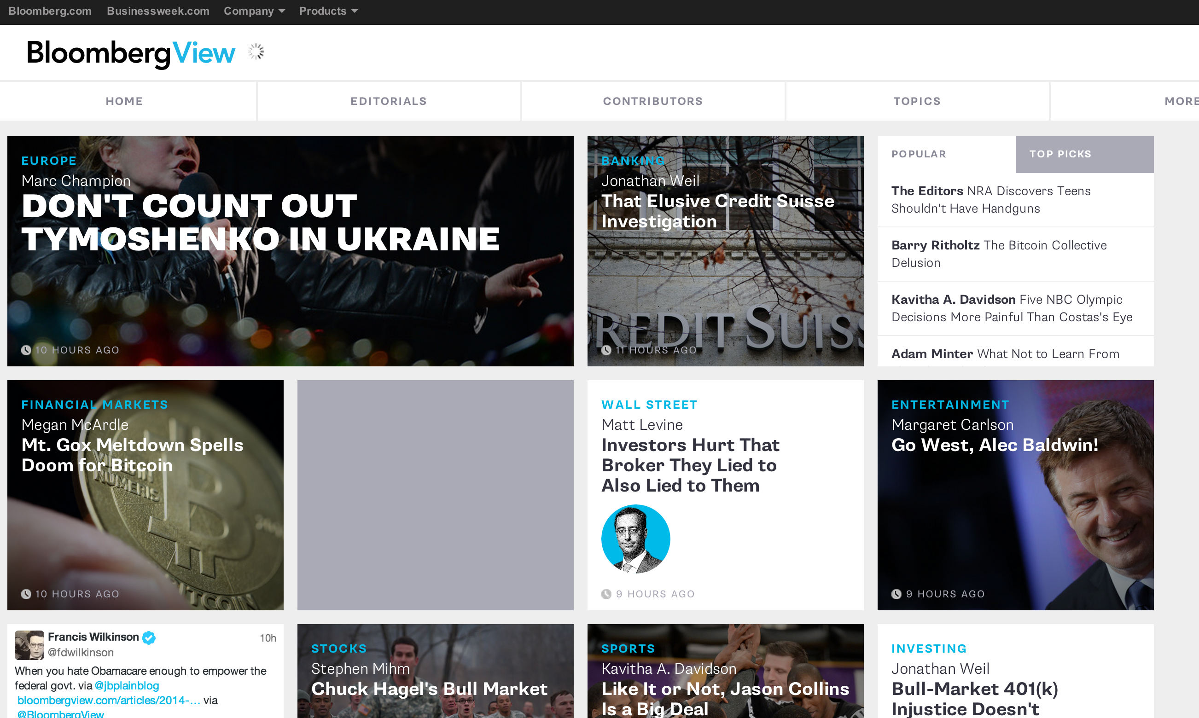Go to Businessweek.com link
1199x718 pixels.
pyautogui.click(x=158, y=11)
